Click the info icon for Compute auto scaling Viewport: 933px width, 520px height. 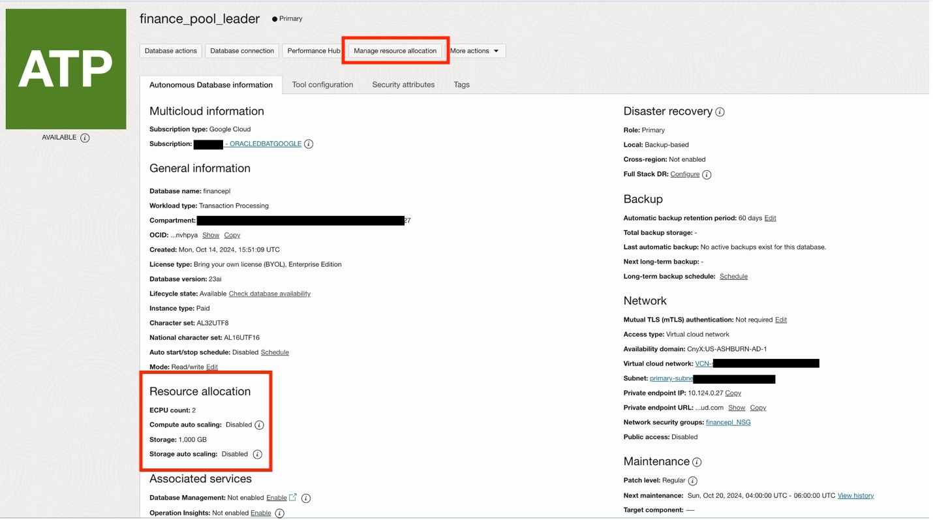tap(259, 425)
